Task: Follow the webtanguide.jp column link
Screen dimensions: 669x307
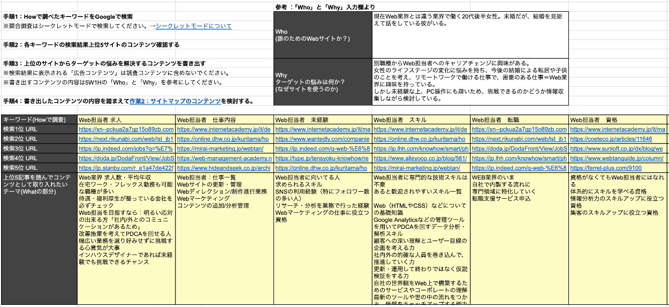Action: click(617, 158)
